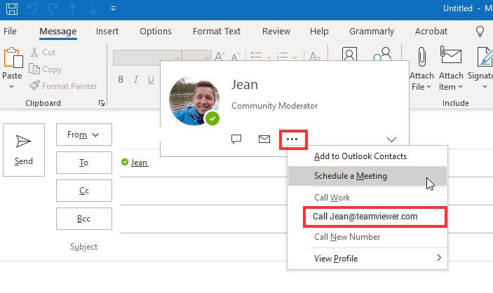Viewport: 493px width, 293px height.
Task: Go to next item with the down arrow
Action: click(93, 8)
